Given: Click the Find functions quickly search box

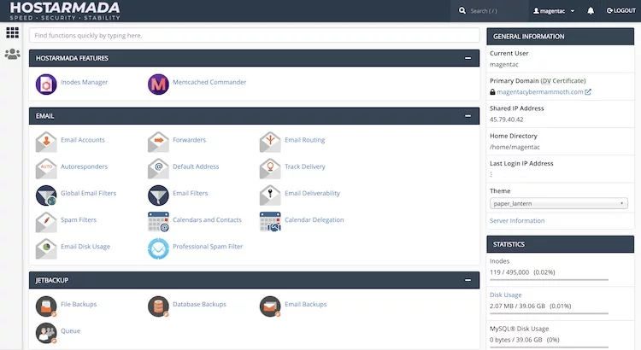Looking at the screenshot, I should tap(254, 36).
